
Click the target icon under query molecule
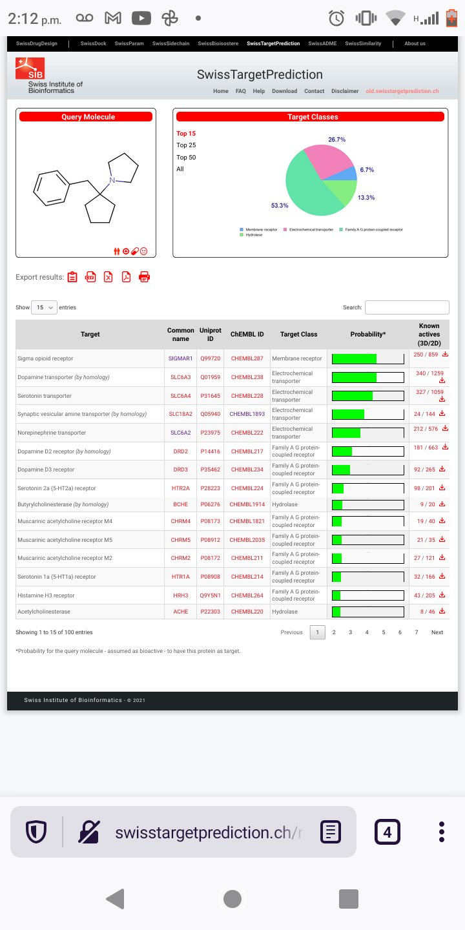click(x=126, y=251)
